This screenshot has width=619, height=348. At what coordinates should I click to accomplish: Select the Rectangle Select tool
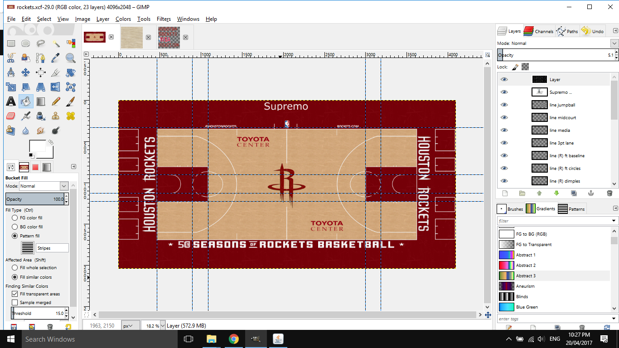11,43
